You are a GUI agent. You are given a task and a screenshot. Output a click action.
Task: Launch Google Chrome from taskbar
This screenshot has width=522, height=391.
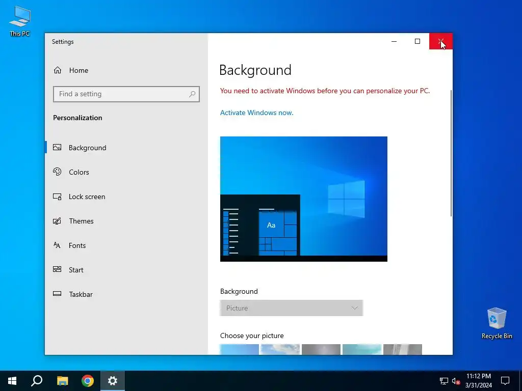point(88,381)
